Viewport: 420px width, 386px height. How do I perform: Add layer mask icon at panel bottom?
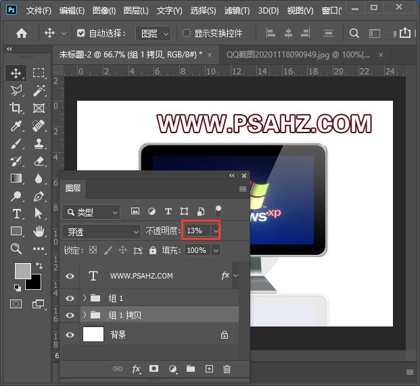point(154,368)
